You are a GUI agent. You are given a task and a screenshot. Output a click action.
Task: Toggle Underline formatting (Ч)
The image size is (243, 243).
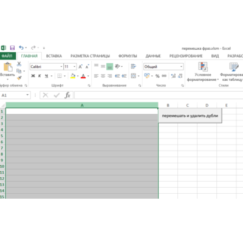click(x=46, y=76)
